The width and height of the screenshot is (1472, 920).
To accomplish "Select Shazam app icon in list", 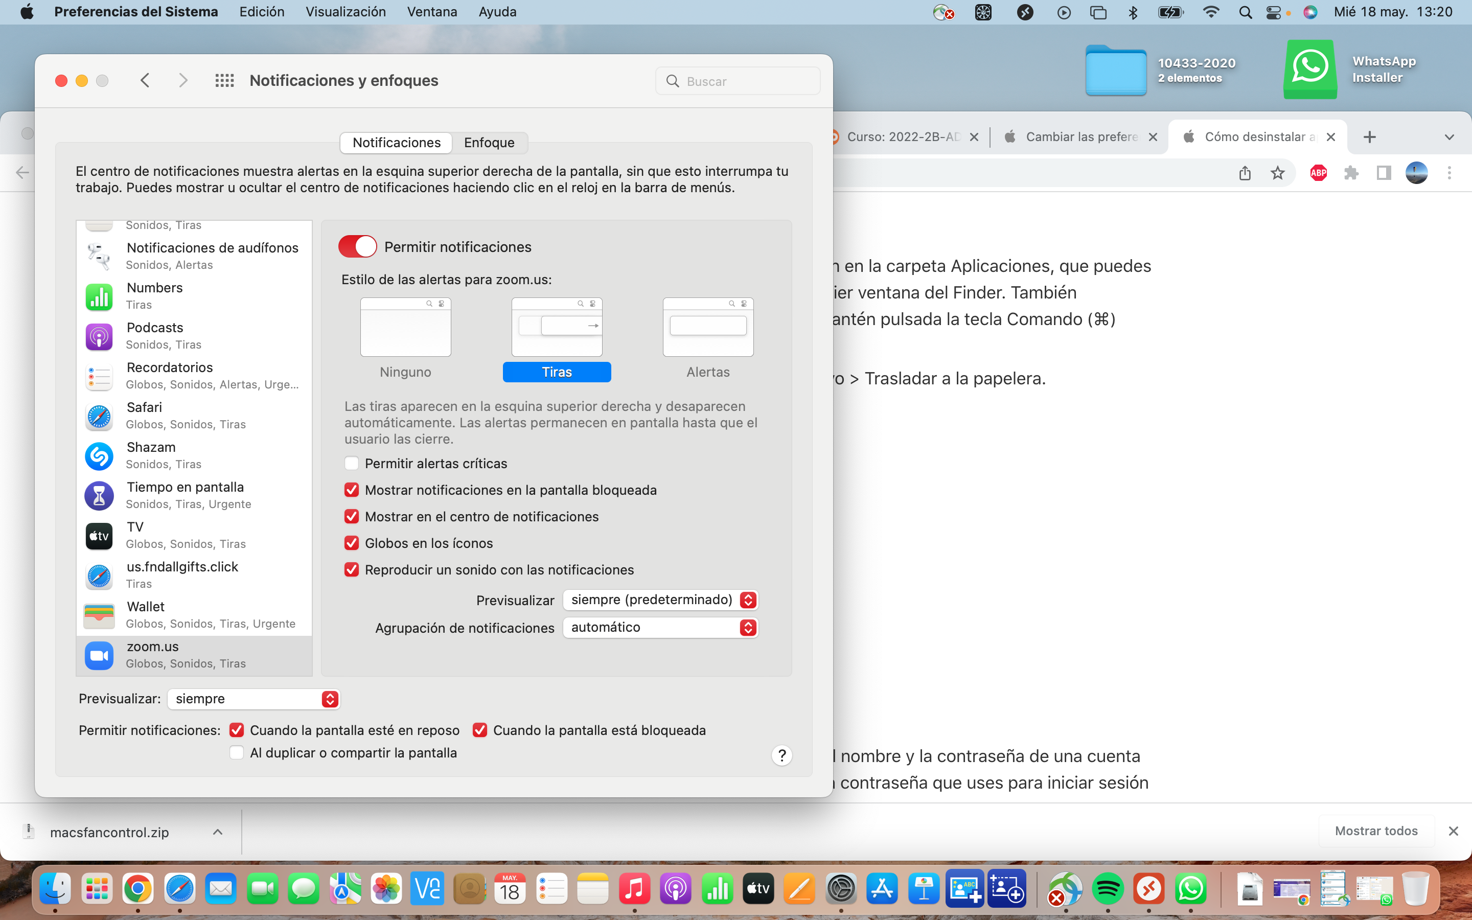I will point(99,456).
